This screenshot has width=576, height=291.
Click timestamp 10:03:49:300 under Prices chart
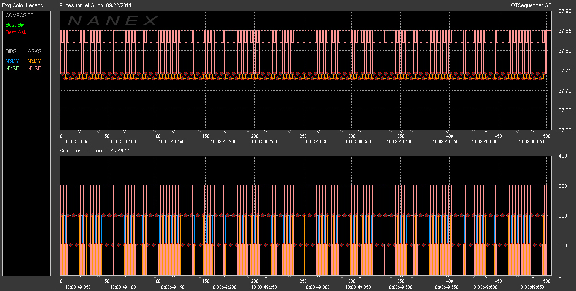[318, 142]
